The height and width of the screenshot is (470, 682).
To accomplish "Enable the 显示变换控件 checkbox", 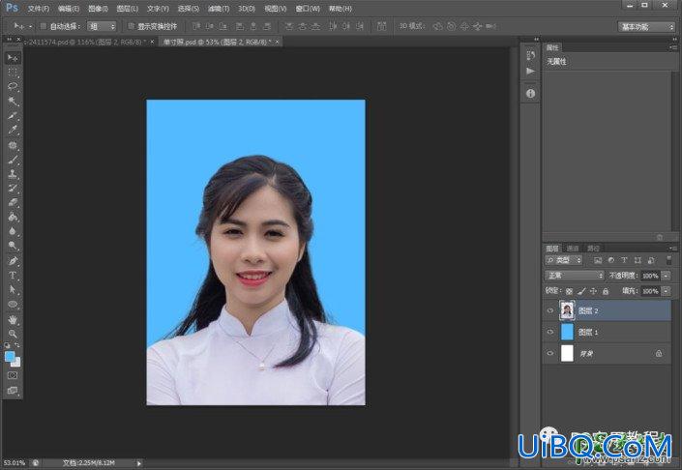I will click(x=131, y=26).
